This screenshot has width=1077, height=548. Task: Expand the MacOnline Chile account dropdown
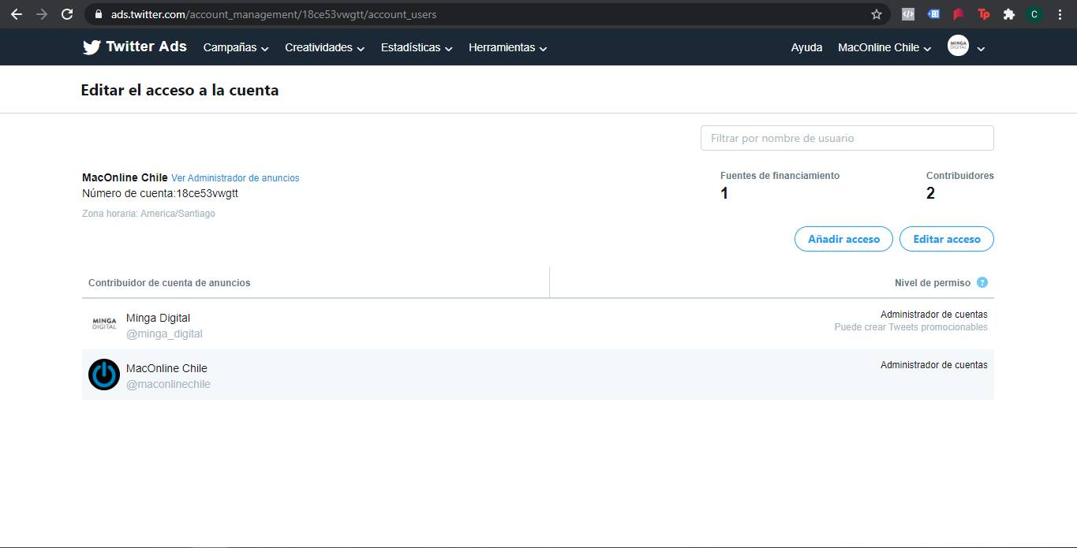pos(884,47)
